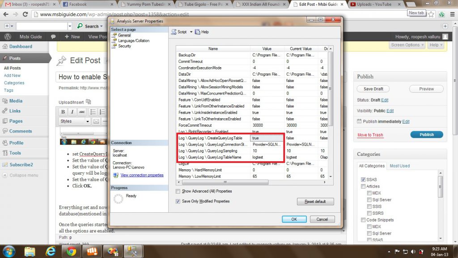This screenshot has width=458, height=258.
Task: Enable Show Advanced (All) Properties
Action: pyautogui.click(x=178, y=191)
